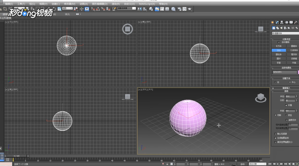Open the Render Setup icon
Screen dimensions: 299x166
[x=179, y=9]
